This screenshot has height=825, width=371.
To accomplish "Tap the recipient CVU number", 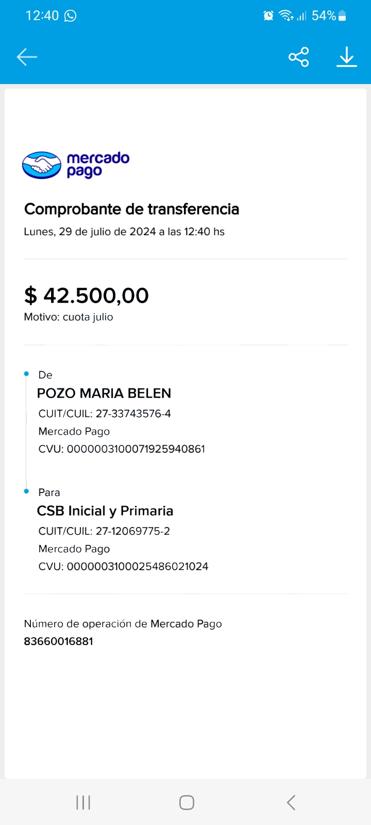I will [138, 567].
